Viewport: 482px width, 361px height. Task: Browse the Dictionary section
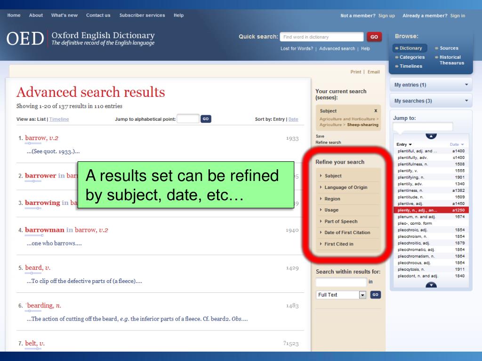(410, 48)
